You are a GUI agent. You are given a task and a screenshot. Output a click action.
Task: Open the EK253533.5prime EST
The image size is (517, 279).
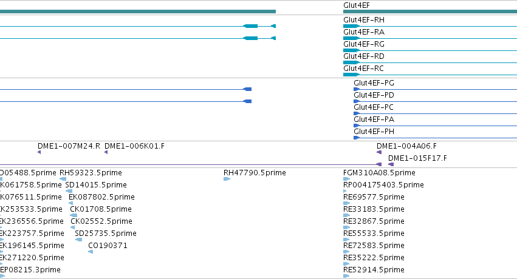click(32, 210)
